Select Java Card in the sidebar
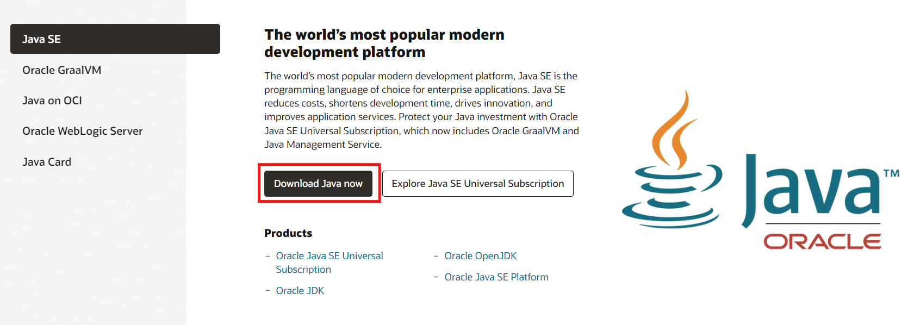The height and width of the screenshot is (325, 920). 47,162
